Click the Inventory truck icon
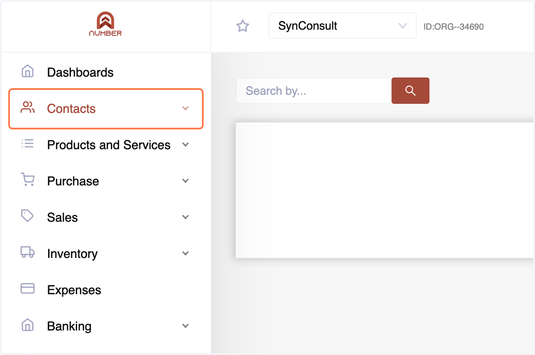Viewport: 535px width, 355px height. coord(28,252)
